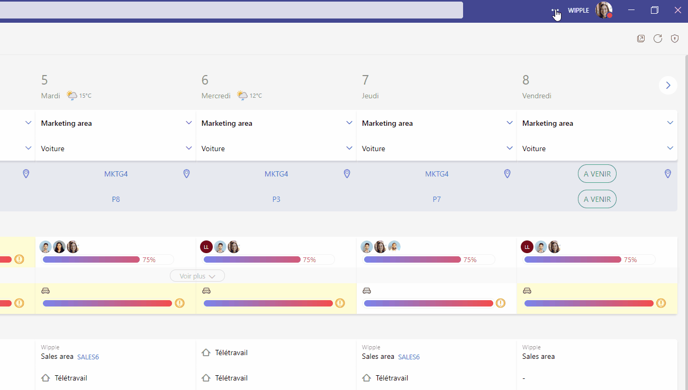This screenshot has width=688, height=390.
Task: Click Mardi full parking occupancy bar
Action: pyautogui.click(x=107, y=303)
